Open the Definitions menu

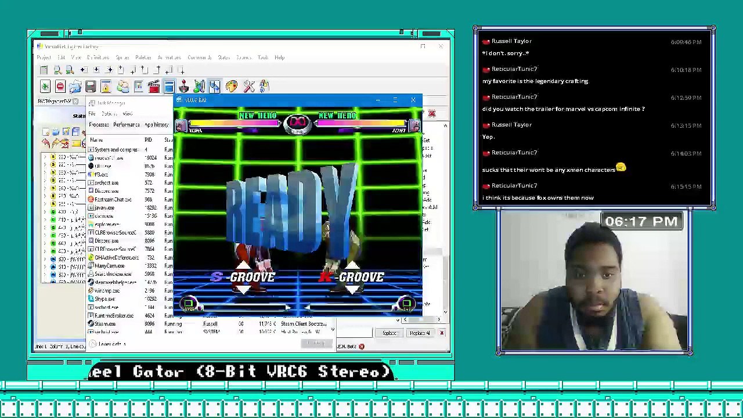click(98, 57)
